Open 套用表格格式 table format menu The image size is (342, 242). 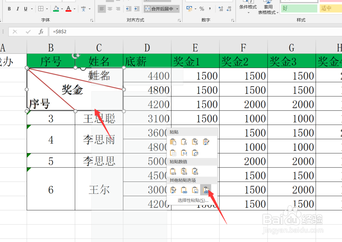click(x=268, y=8)
